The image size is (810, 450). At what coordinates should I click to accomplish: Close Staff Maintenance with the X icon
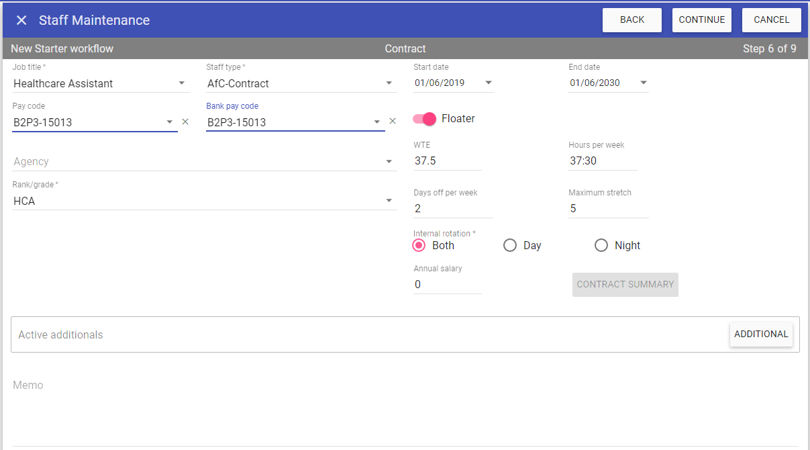(x=21, y=20)
